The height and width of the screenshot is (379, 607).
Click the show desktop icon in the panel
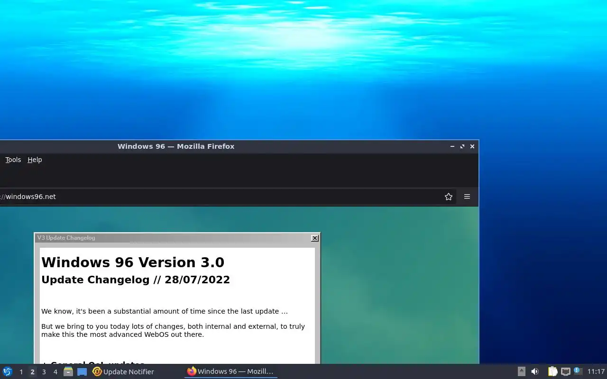point(82,371)
